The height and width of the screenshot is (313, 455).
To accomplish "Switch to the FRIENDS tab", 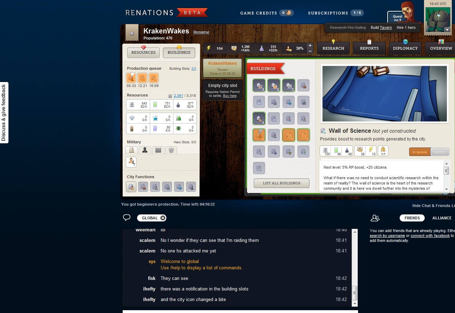I will 412,218.
